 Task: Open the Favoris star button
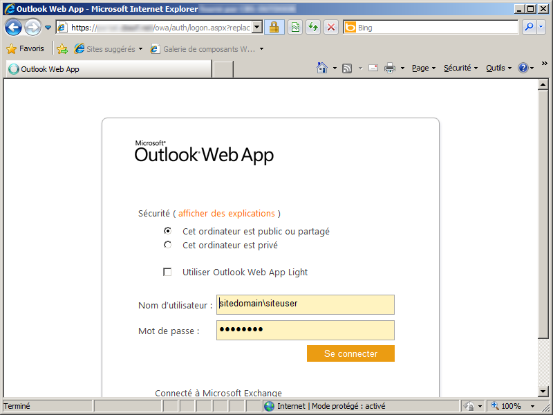click(26, 48)
